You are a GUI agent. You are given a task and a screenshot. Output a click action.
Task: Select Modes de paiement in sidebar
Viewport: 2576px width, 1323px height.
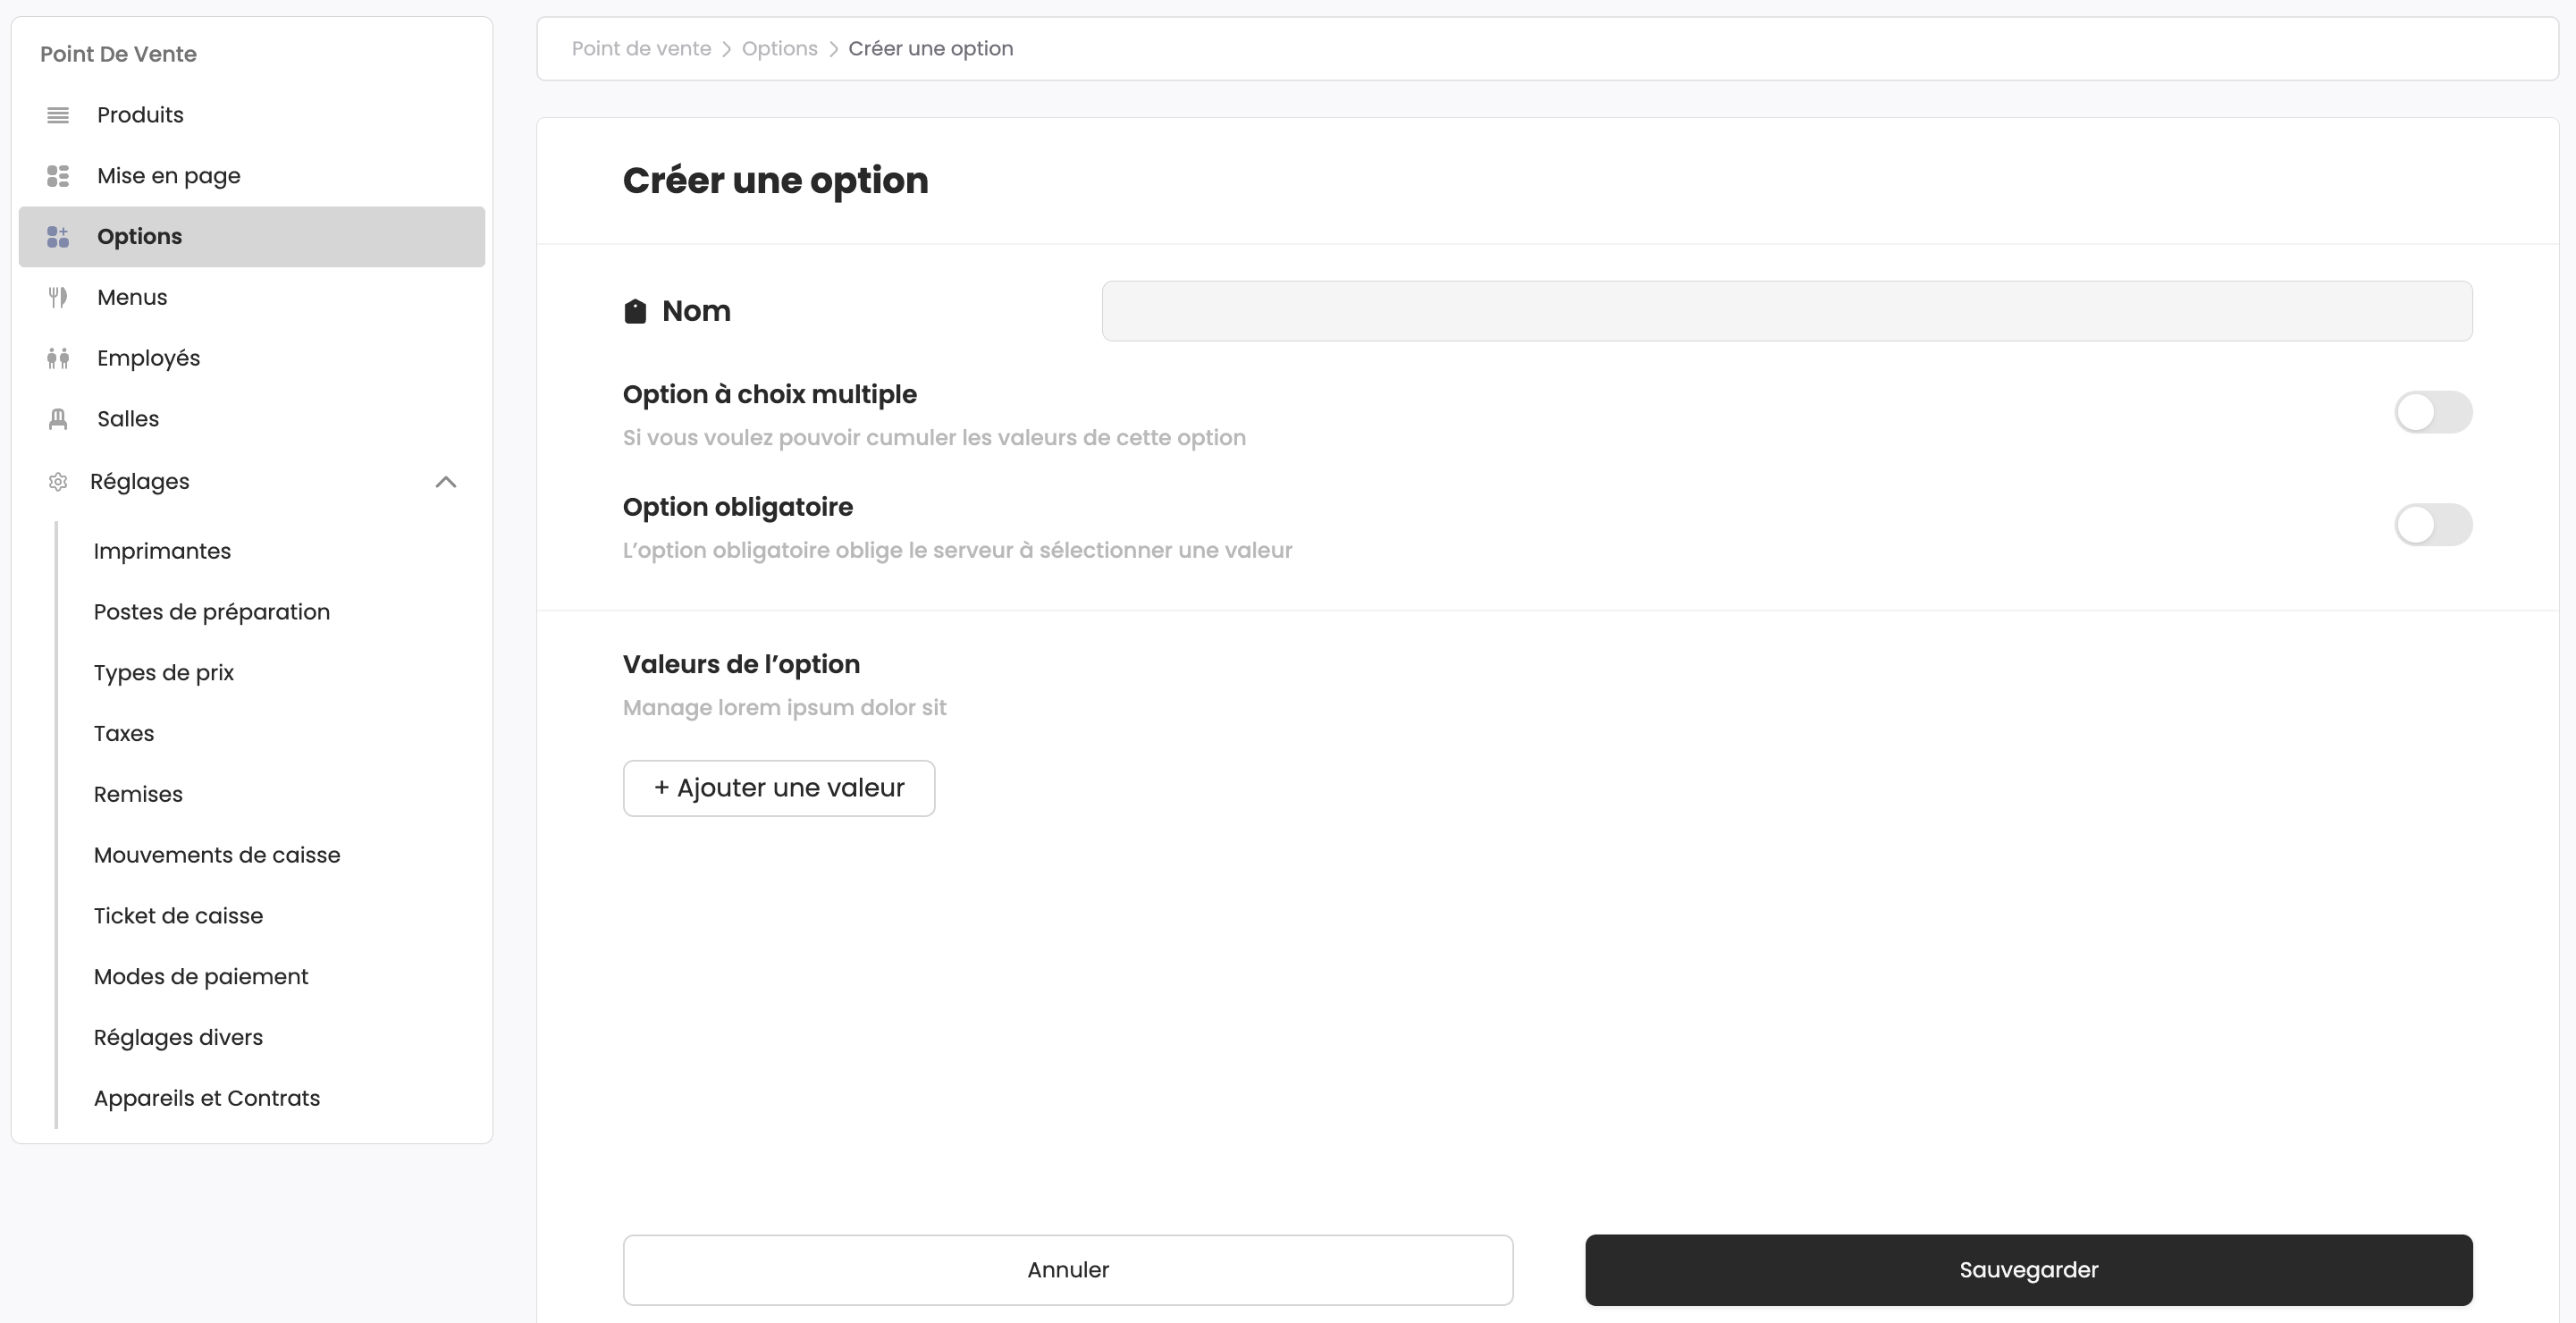pos(201,977)
